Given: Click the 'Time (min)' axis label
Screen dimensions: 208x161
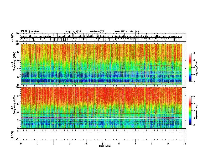Looking at the screenshot, I should coord(105,146).
